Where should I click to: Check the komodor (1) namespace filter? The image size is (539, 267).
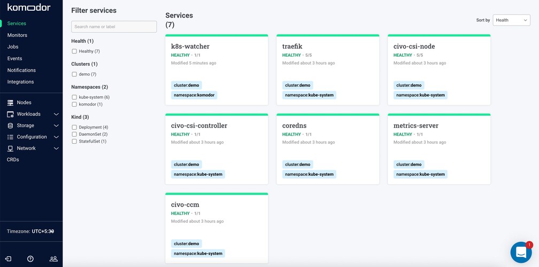pos(74,104)
